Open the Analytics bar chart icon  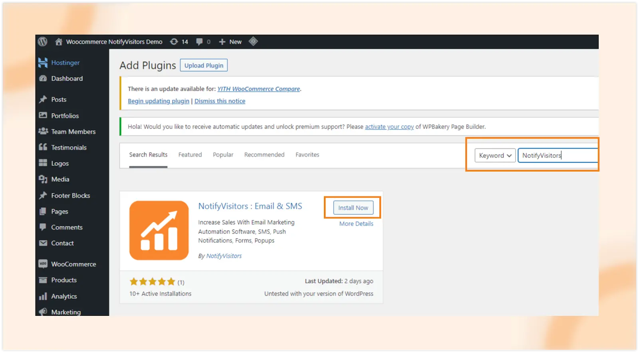tap(43, 296)
